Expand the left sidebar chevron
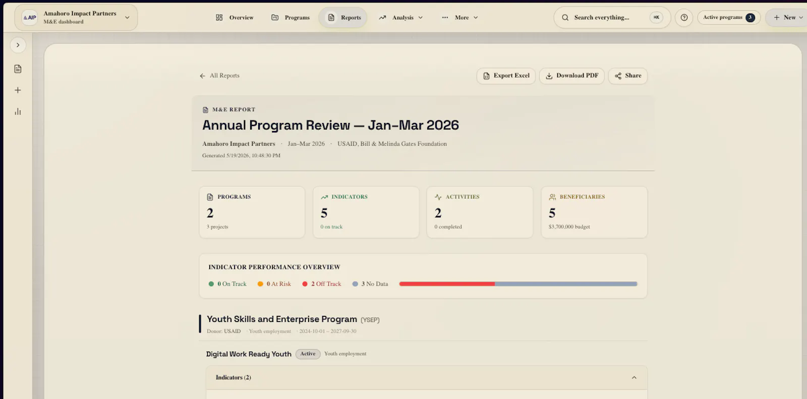 click(x=18, y=45)
